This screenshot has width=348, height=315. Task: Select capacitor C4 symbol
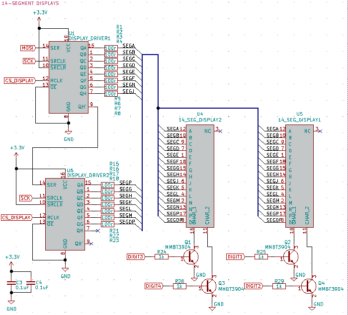31,283
